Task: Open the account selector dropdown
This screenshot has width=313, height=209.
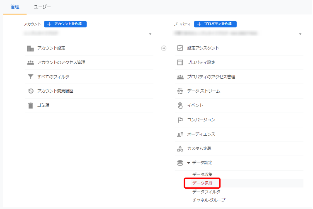Action: [89, 34]
